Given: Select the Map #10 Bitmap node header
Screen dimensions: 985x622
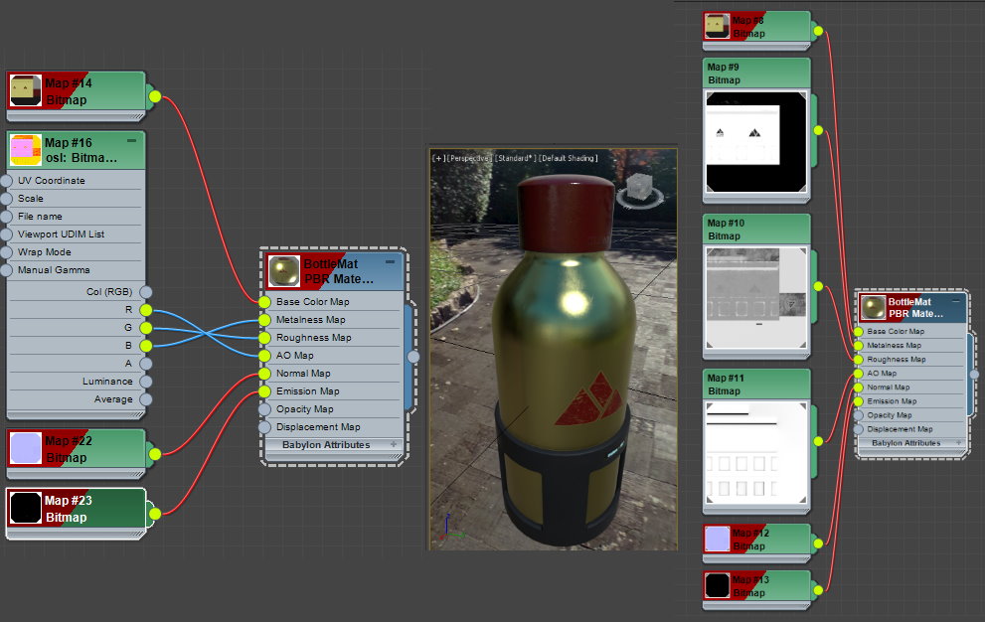Looking at the screenshot, I should tap(756, 230).
